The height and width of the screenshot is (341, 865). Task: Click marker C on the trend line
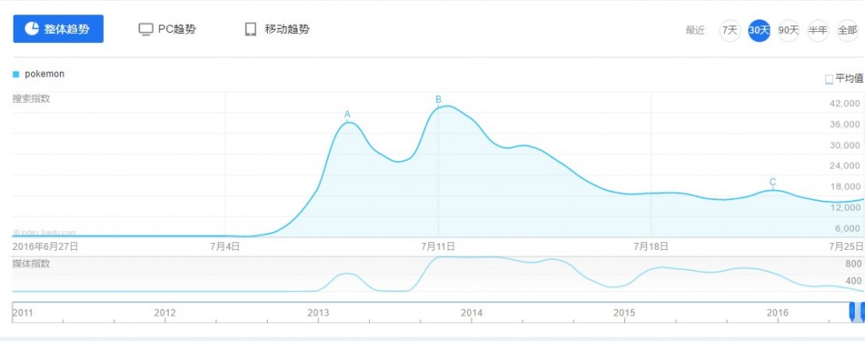772,182
